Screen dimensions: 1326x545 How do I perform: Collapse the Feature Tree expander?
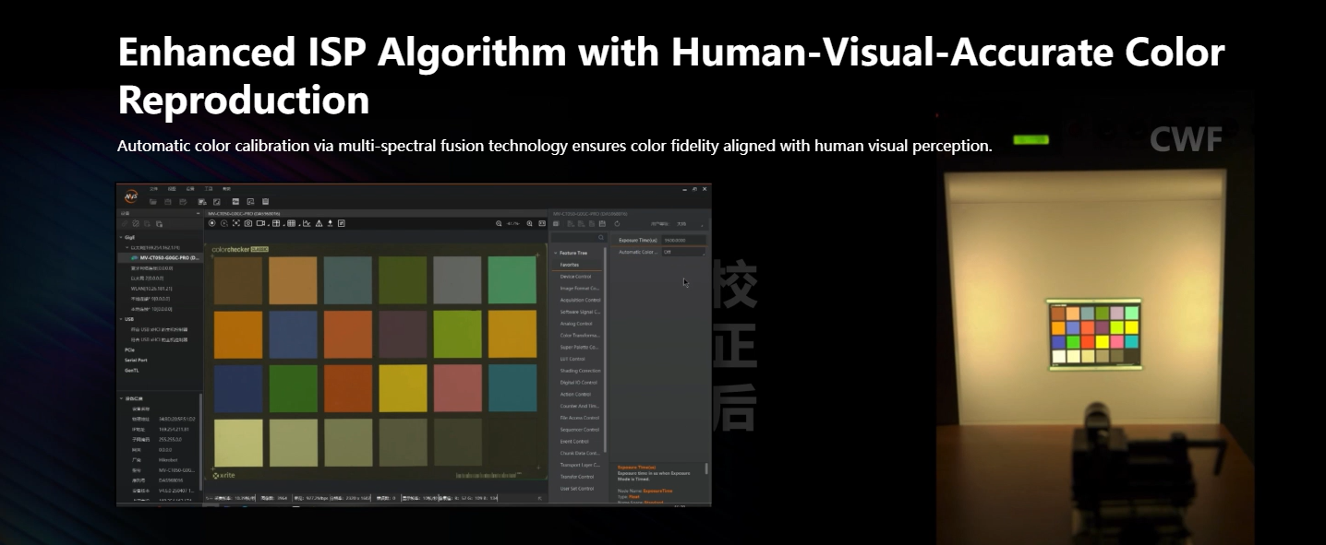[555, 253]
